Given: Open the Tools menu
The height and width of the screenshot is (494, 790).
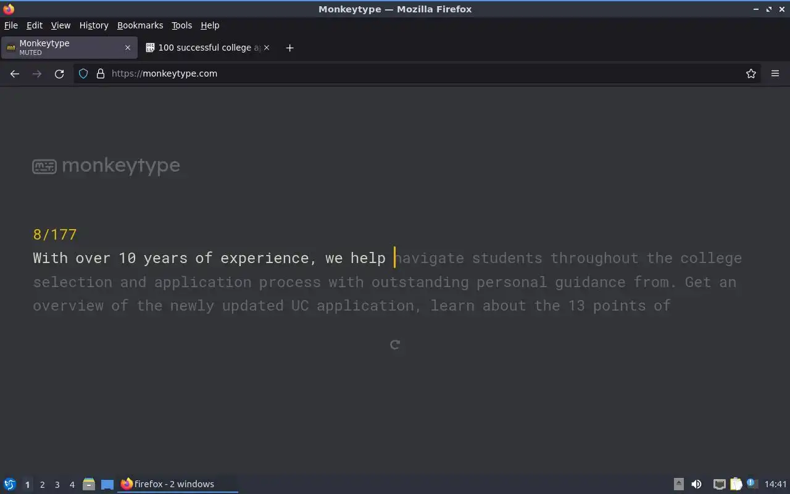Looking at the screenshot, I should pos(181,25).
